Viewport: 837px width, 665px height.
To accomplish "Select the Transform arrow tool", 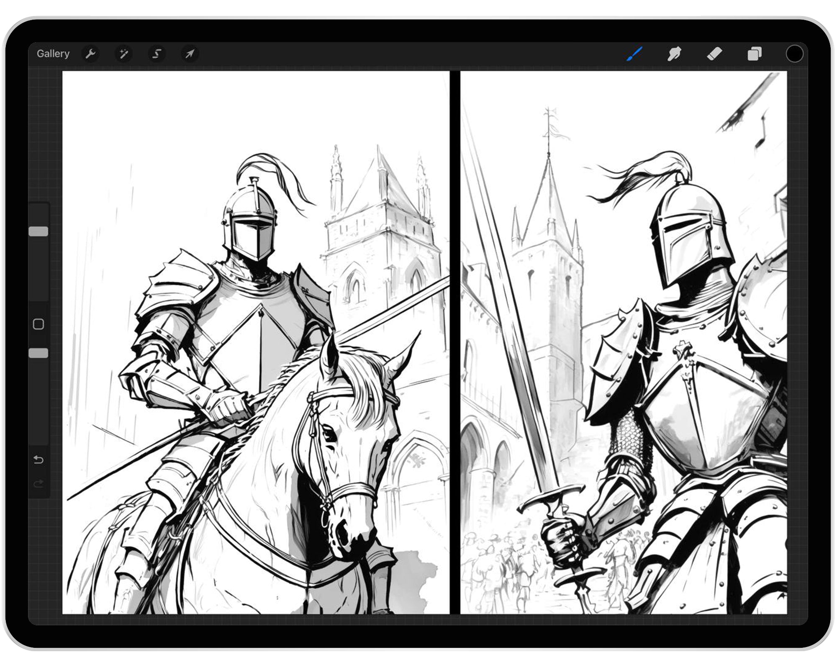I will tap(190, 54).
